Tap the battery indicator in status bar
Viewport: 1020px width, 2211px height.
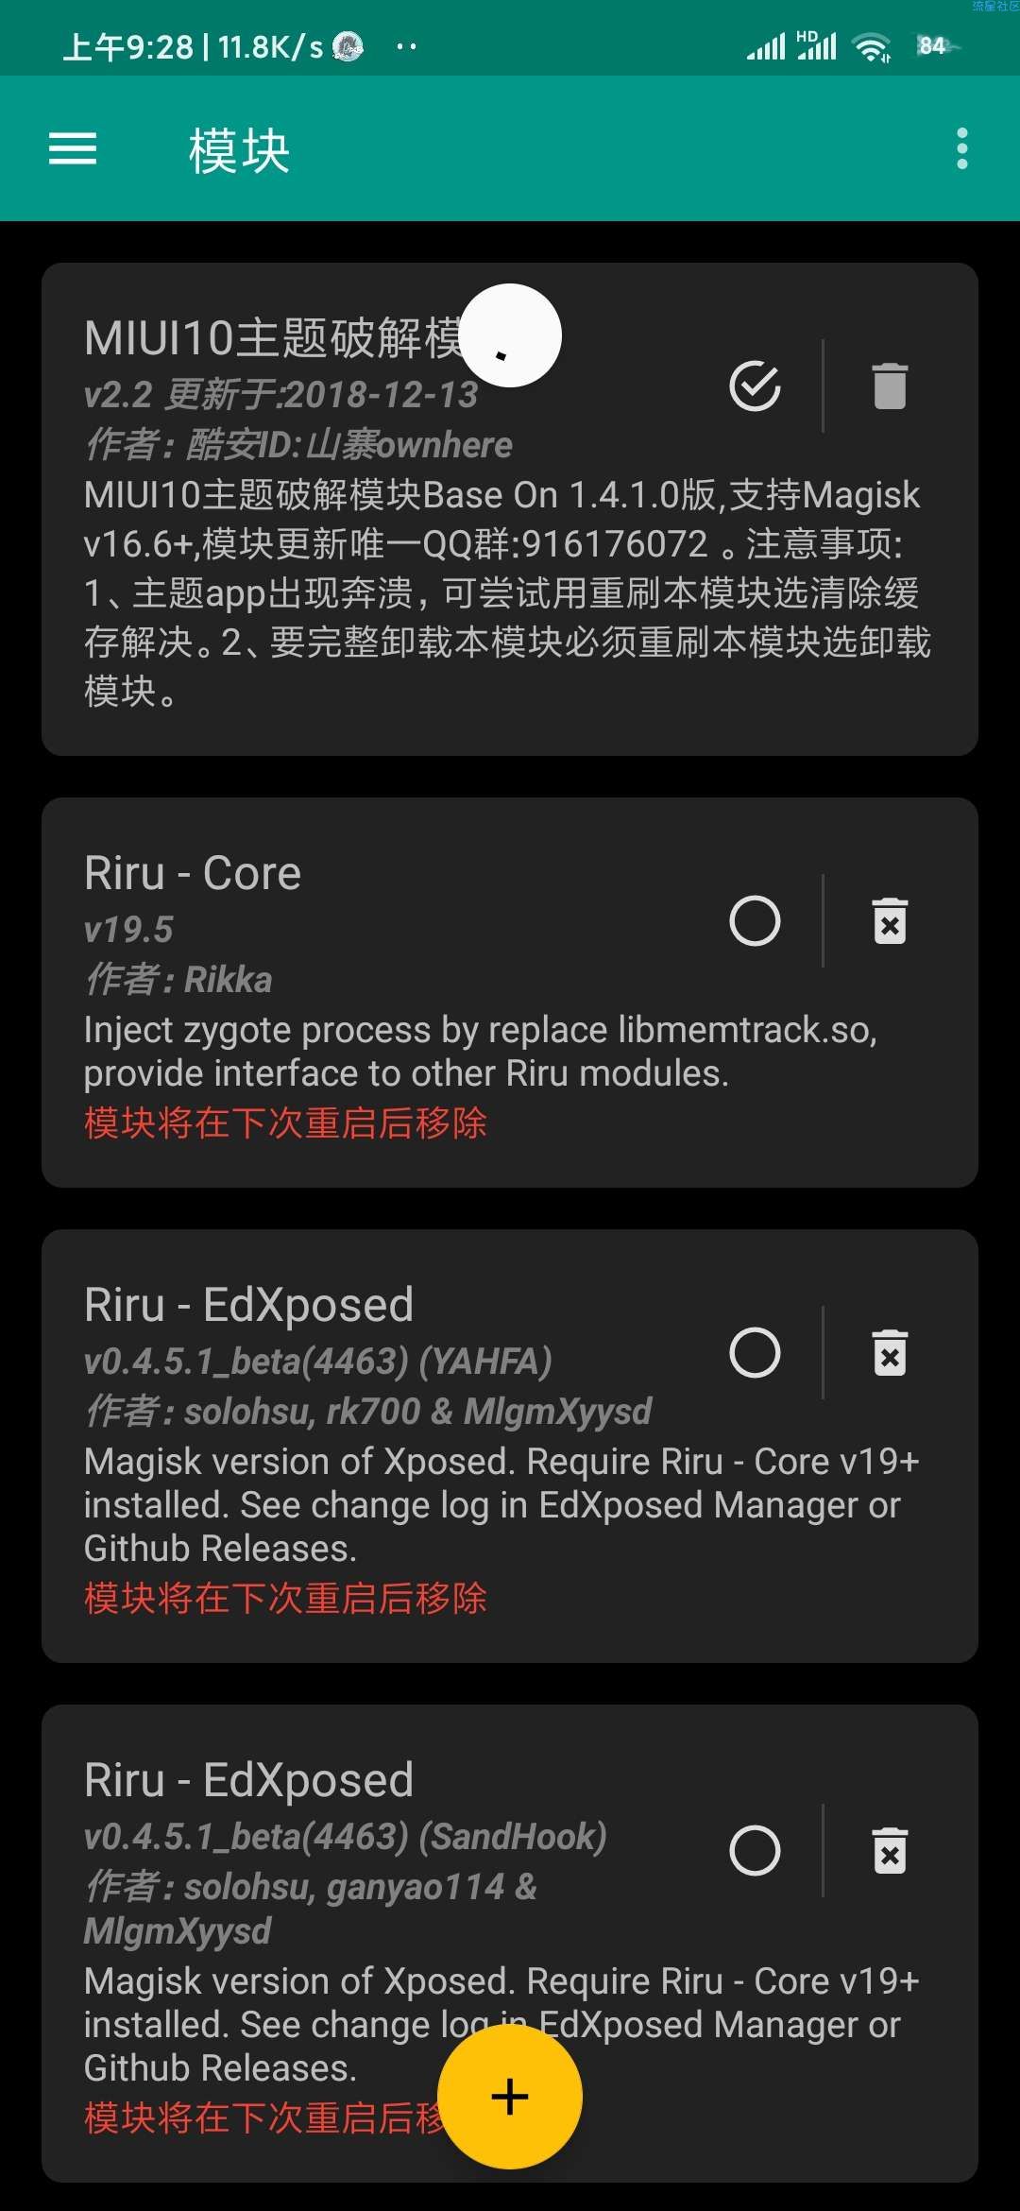coord(933,46)
